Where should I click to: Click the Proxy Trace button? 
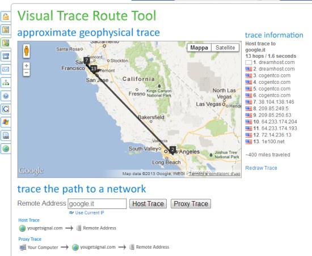pos(191,203)
